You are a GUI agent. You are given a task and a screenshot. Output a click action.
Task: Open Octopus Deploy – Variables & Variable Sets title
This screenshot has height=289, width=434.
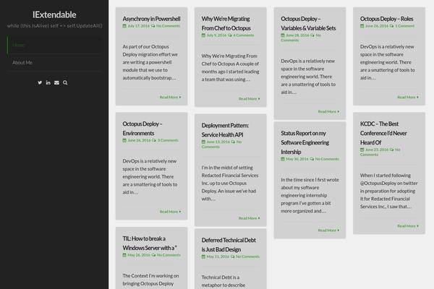(x=308, y=24)
